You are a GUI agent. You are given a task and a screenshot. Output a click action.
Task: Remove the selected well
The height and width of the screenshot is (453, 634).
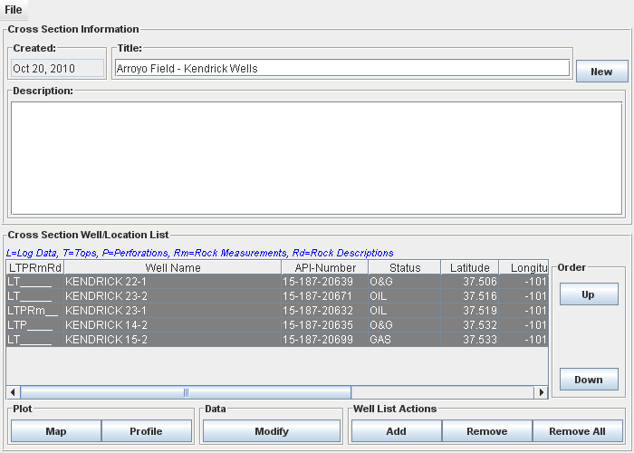click(x=487, y=431)
